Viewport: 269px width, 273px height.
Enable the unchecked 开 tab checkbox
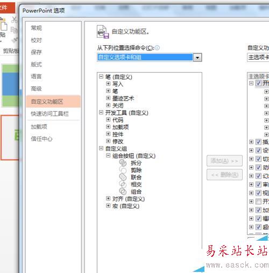point(258,202)
